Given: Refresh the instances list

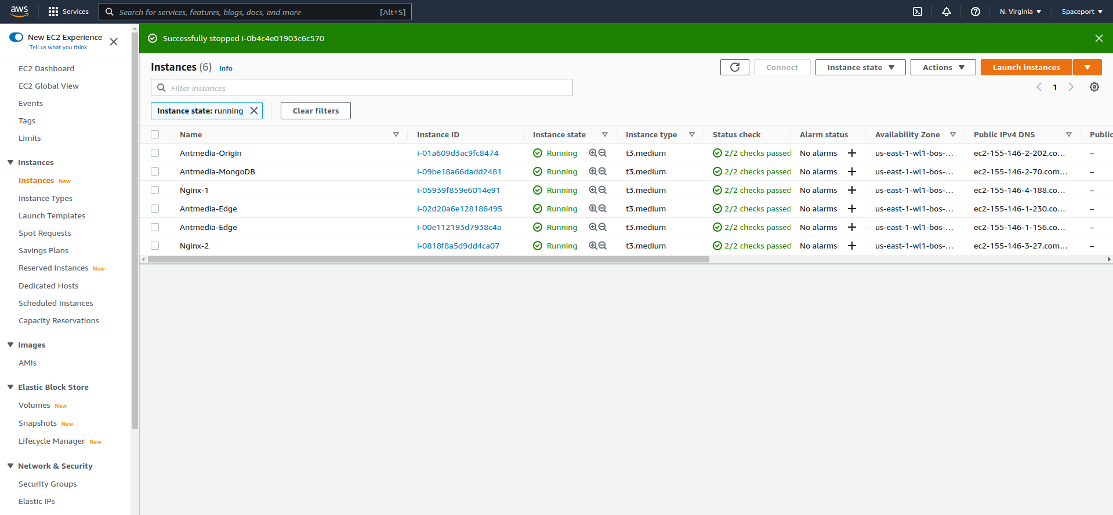Looking at the screenshot, I should tap(735, 67).
